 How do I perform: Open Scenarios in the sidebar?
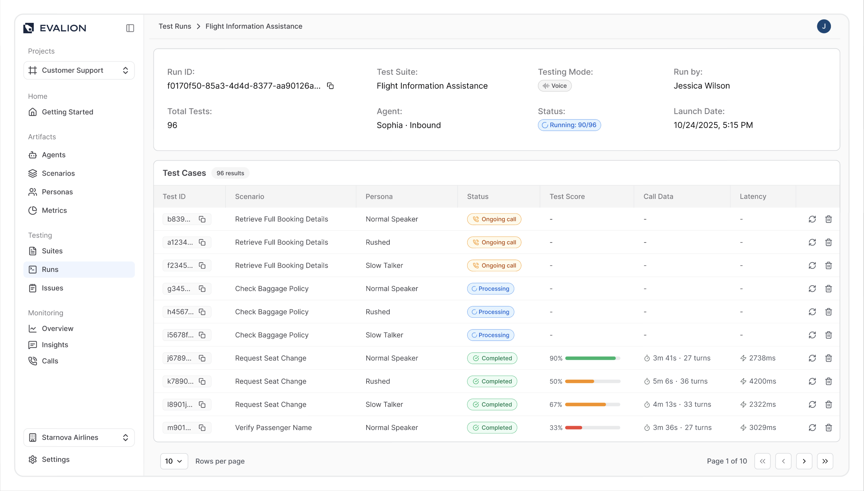coord(58,173)
